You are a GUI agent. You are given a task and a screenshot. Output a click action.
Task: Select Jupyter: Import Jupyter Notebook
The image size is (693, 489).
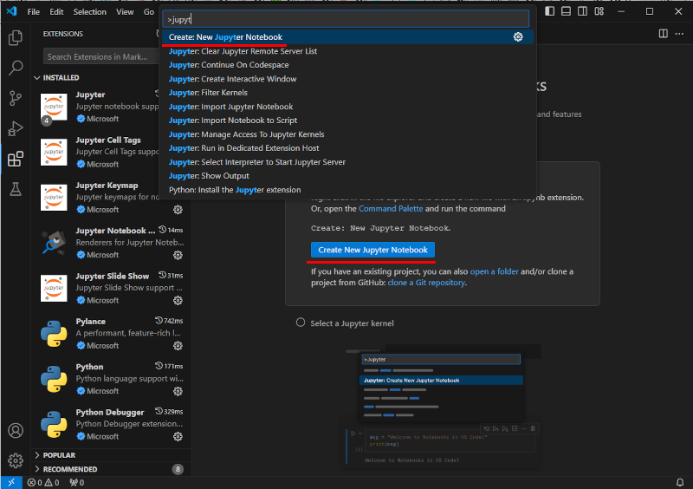click(x=347, y=107)
